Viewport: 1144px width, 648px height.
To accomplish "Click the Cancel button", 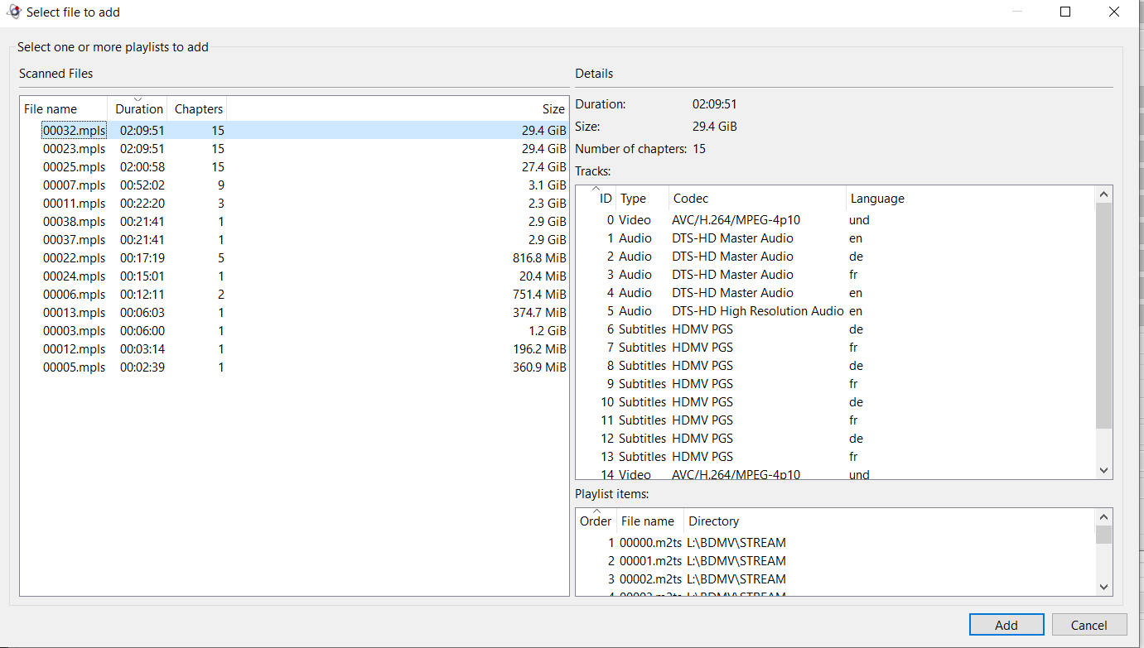I will tap(1089, 625).
